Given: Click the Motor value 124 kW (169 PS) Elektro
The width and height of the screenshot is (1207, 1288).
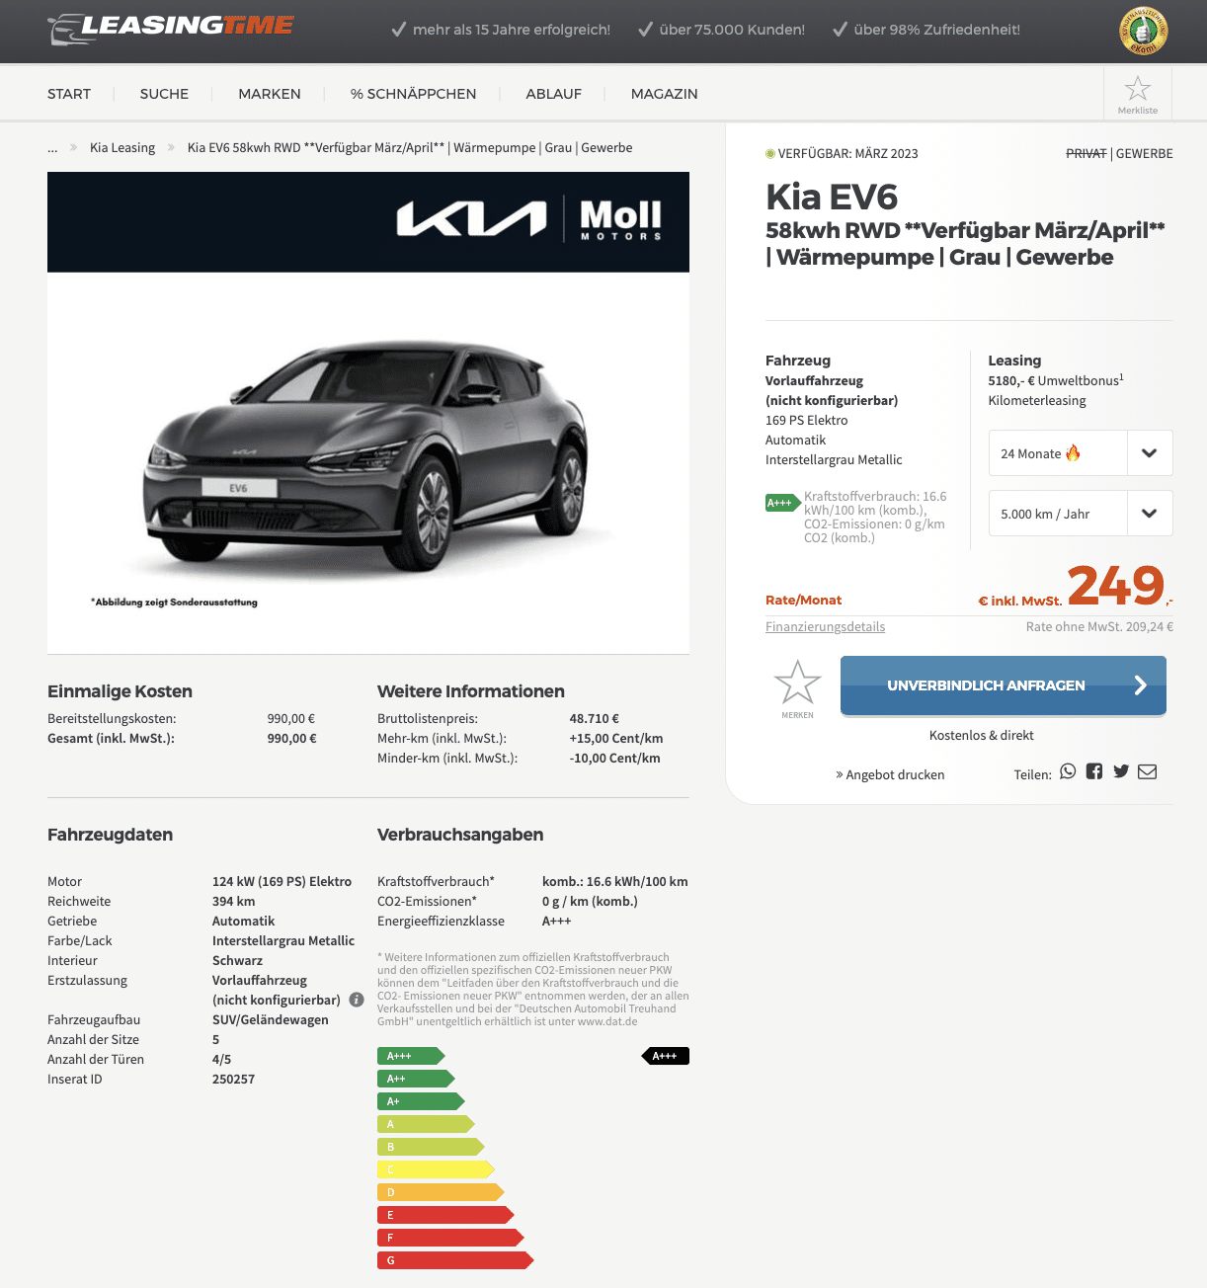Looking at the screenshot, I should pos(282,882).
